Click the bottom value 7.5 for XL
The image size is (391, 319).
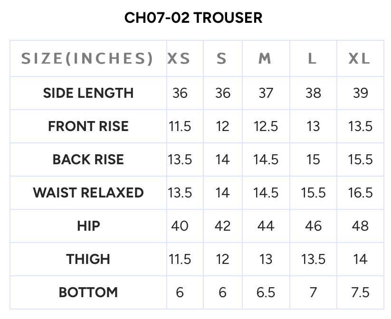(360, 292)
